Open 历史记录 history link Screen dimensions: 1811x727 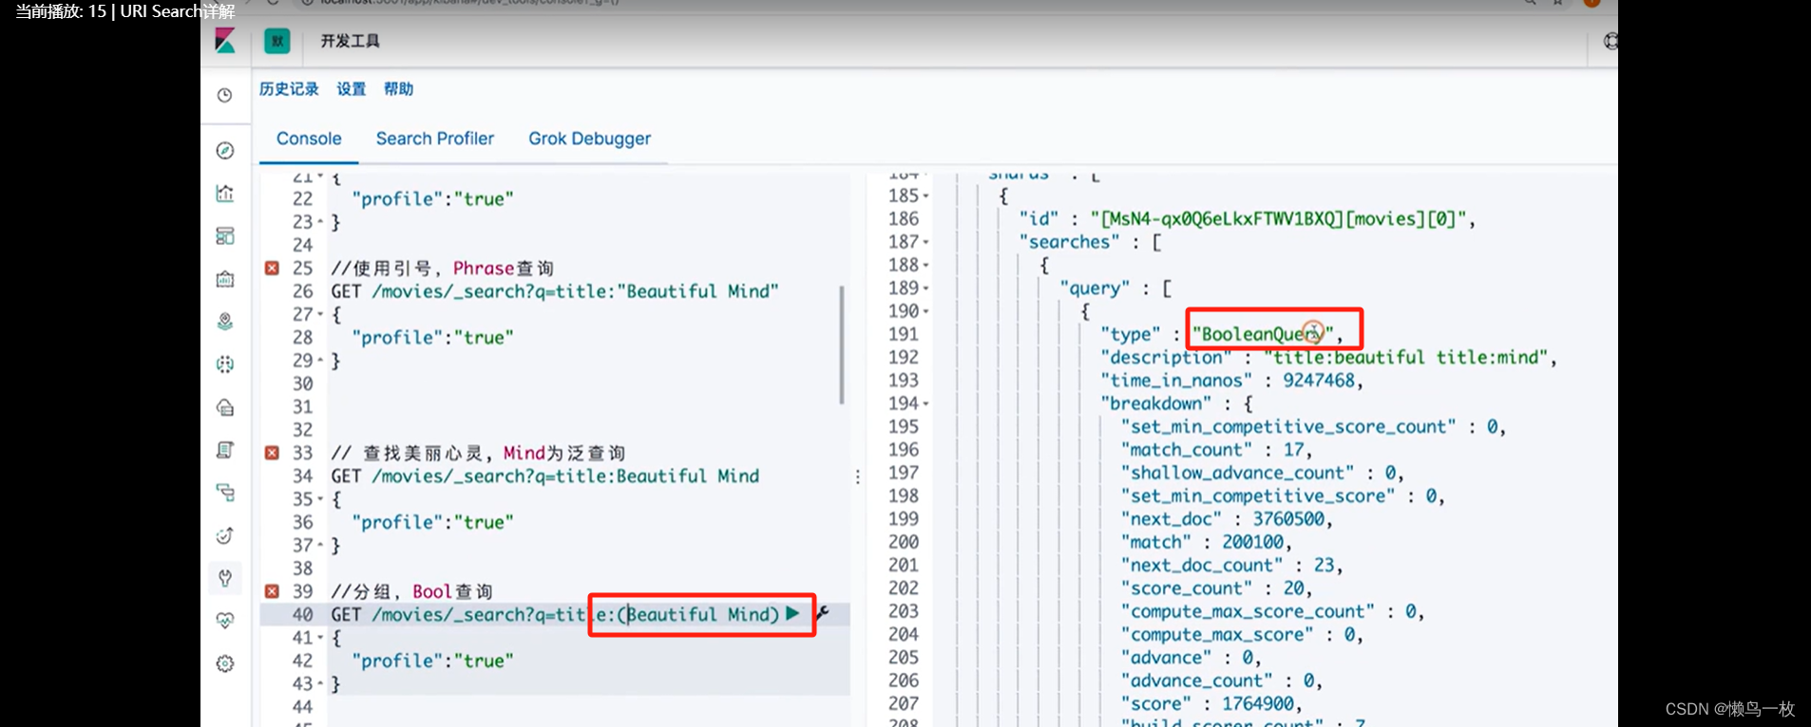(289, 89)
